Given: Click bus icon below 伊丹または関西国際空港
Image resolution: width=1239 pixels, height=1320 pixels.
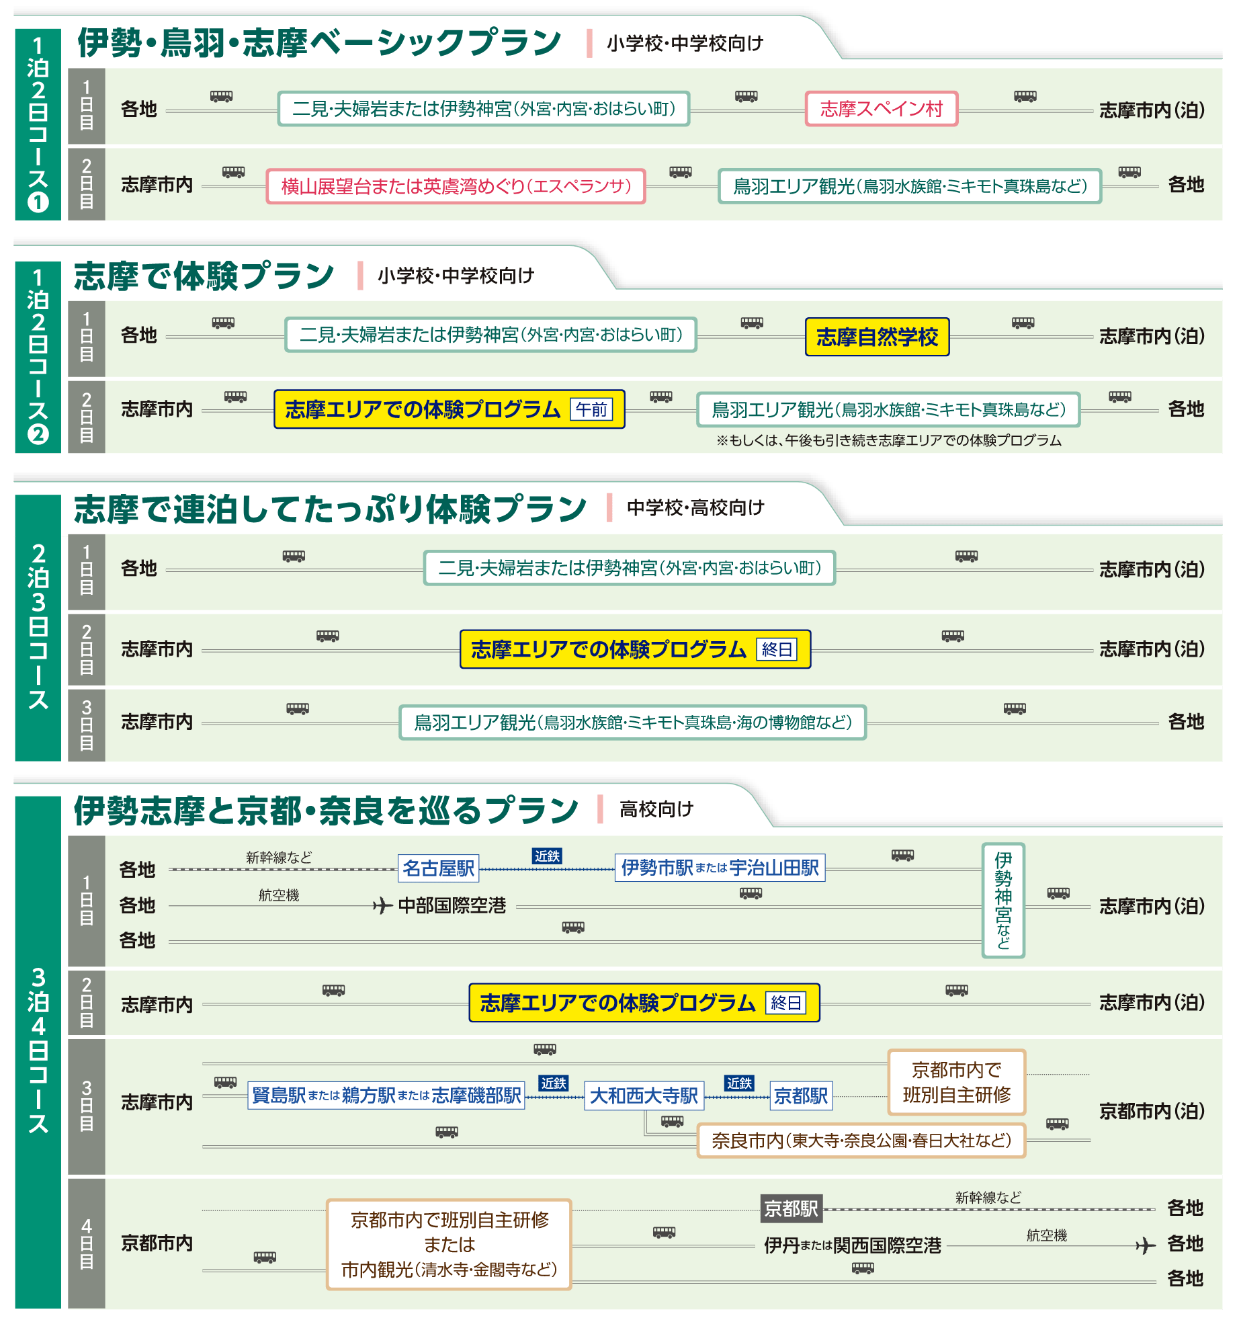Looking at the screenshot, I should [863, 1268].
